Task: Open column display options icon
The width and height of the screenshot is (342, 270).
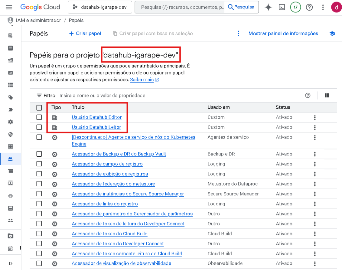Action: coord(327,96)
